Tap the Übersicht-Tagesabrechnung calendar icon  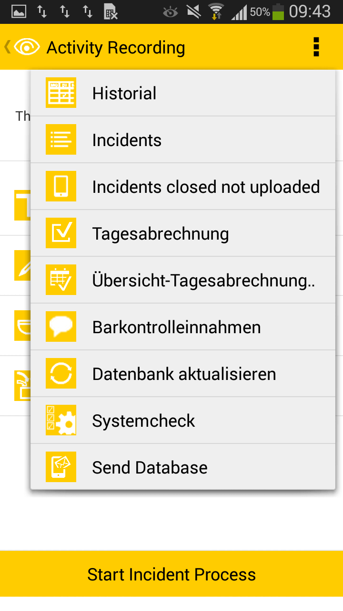click(x=61, y=280)
